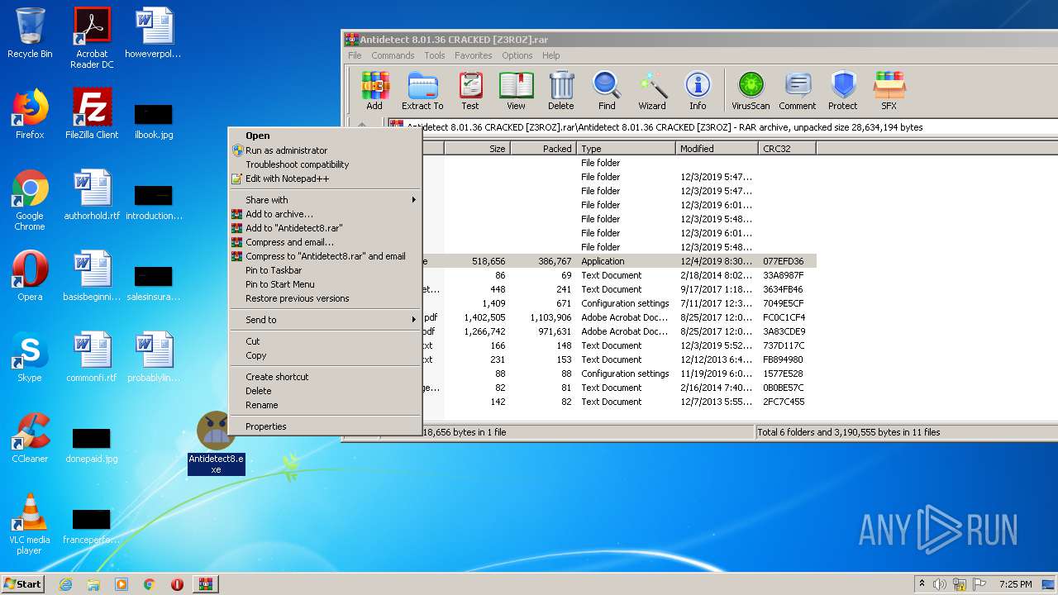Choose Compress to "Antidetect8.rar" and email
This screenshot has height=595, width=1058.
coord(325,256)
